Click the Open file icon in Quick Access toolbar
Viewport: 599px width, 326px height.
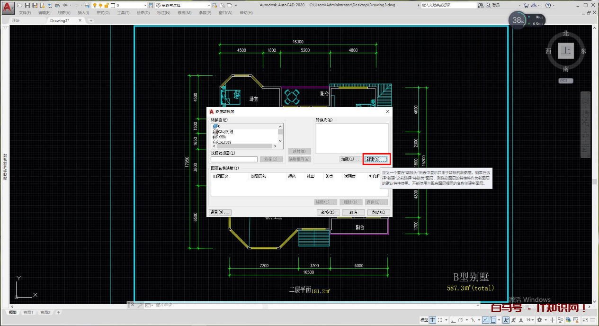19,4
